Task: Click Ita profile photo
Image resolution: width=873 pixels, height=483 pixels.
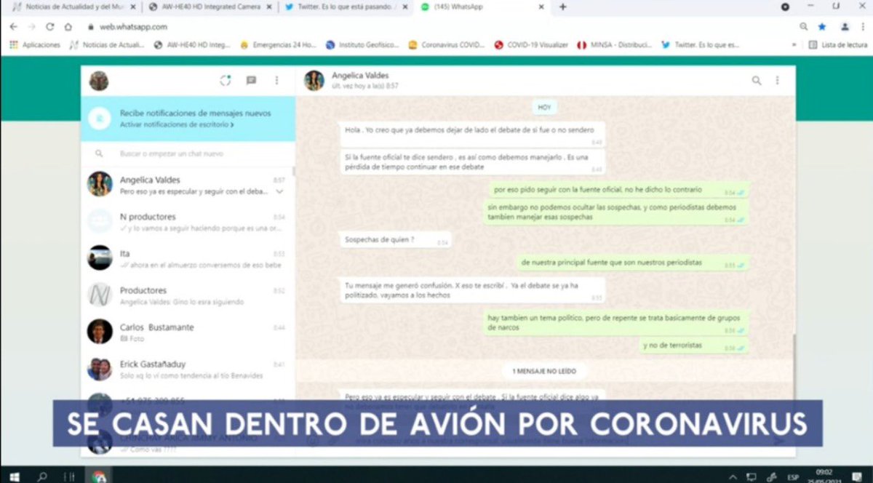Action: point(100,258)
